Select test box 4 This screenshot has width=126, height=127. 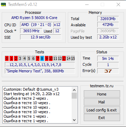24,58
